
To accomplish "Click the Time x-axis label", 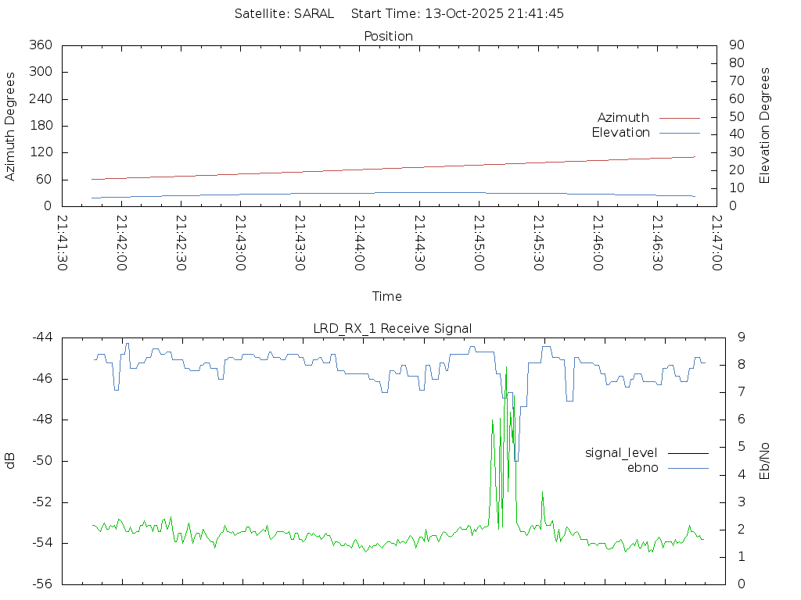I will pyautogui.click(x=387, y=297).
